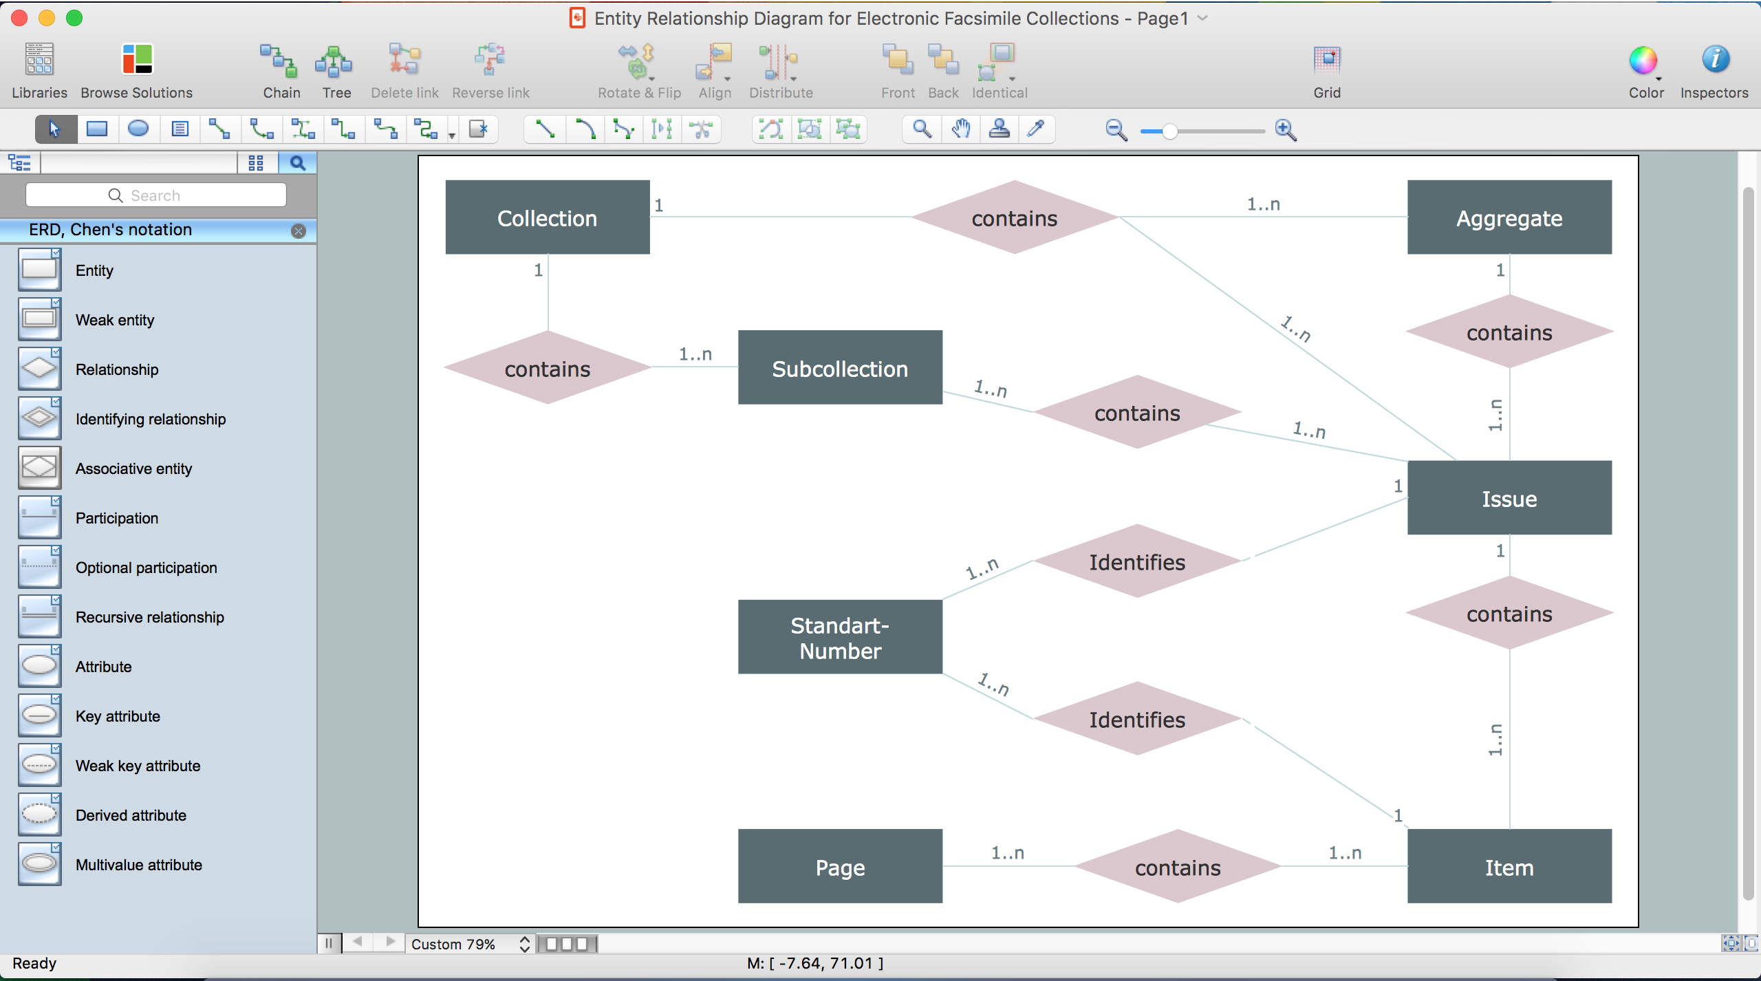The image size is (1761, 981).
Task: Select Custom 79% zoom dropdown
Action: [471, 944]
